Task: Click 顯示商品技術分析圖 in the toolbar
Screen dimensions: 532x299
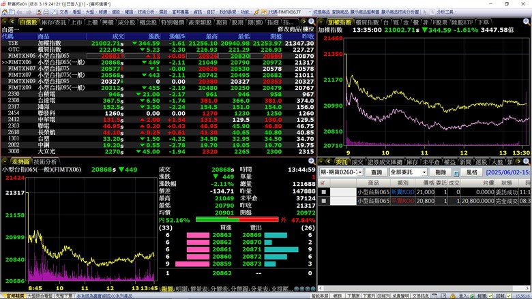Action: (400, 12)
